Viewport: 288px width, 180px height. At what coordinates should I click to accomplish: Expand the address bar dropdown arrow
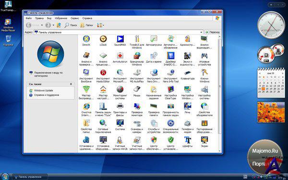click(x=202, y=32)
